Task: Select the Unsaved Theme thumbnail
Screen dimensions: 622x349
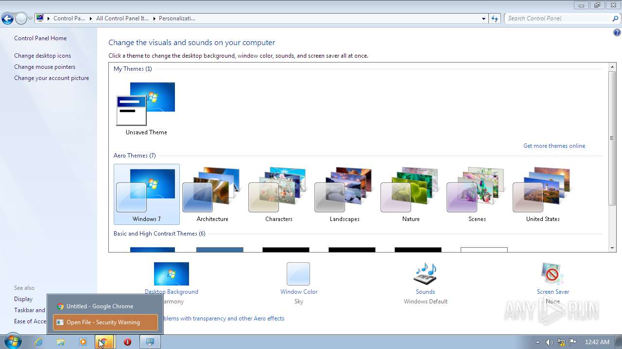Action: pyautogui.click(x=146, y=109)
